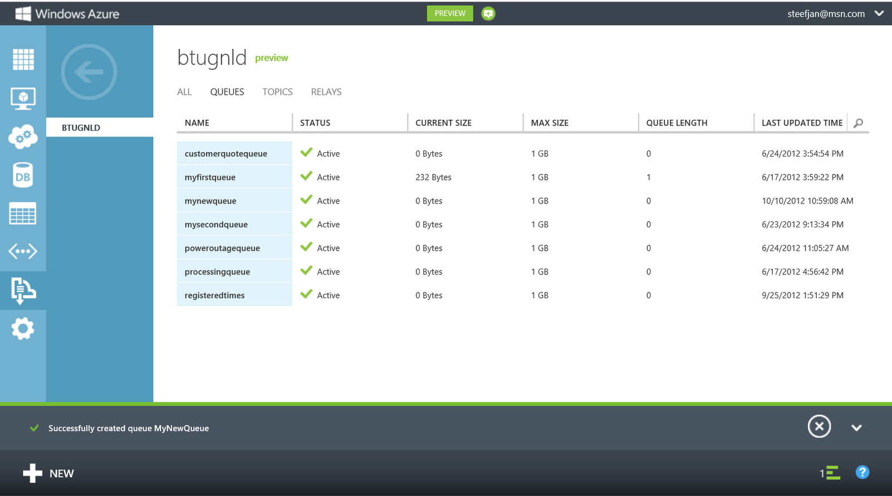Click the green preview label beside btugnld
The width and height of the screenshot is (892, 496).
[x=272, y=58]
